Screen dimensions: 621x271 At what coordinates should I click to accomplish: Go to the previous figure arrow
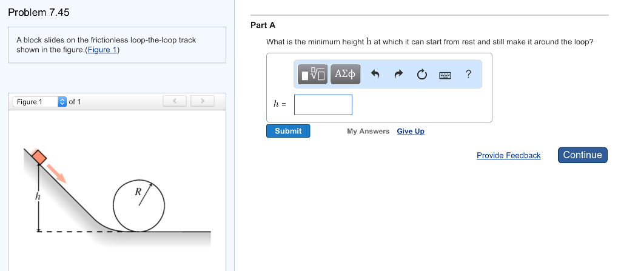pyautogui.click(x=175, y=101)
